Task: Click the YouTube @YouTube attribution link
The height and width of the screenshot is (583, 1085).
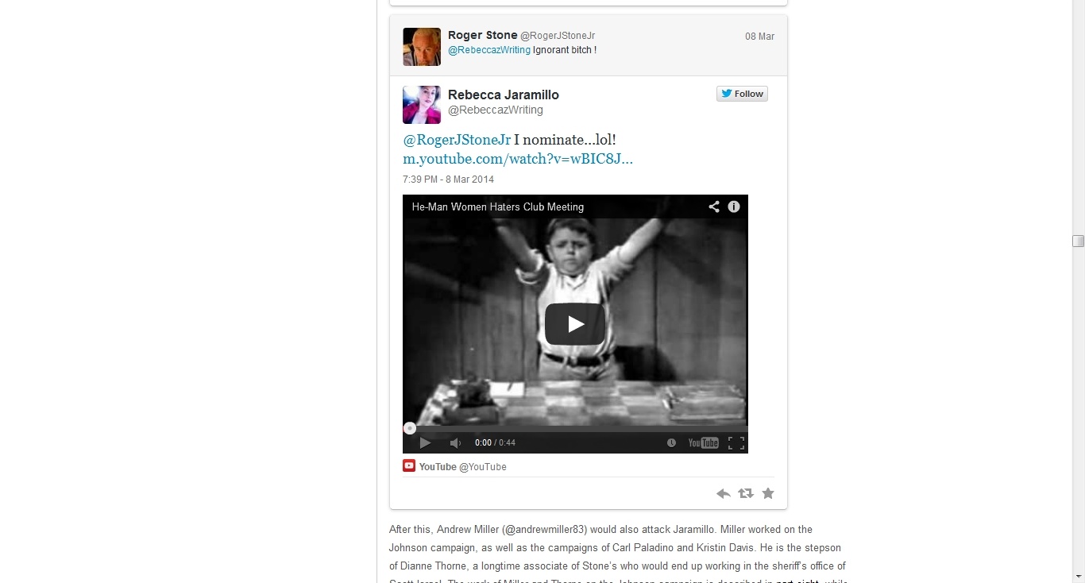Action: pos(454,466)
